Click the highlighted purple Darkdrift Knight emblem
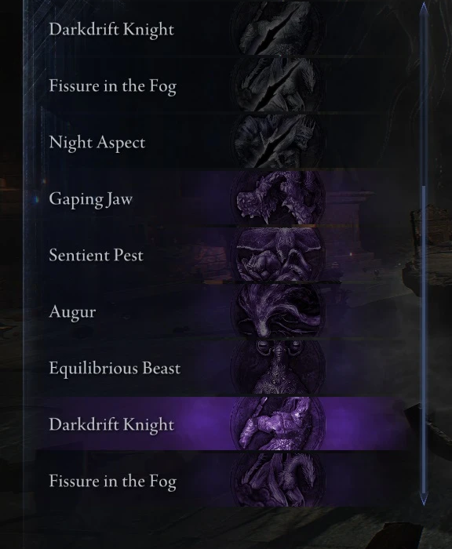Viewport: 452px width, 549px height. click(279, 424)
